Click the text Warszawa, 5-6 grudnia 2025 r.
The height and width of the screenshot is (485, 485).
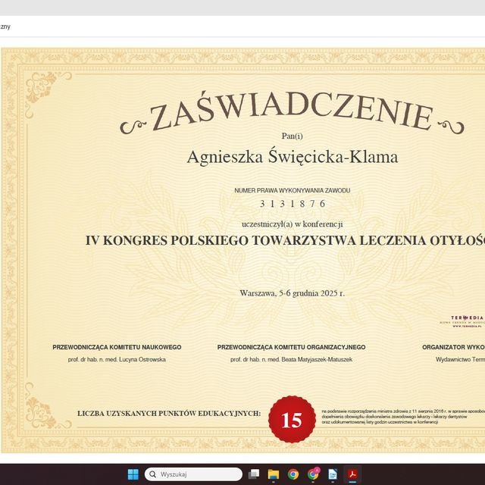293,293
